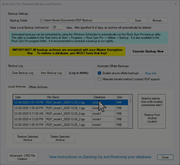Disable Enable secure offsite backups checkbox

[x=99, y=73]
